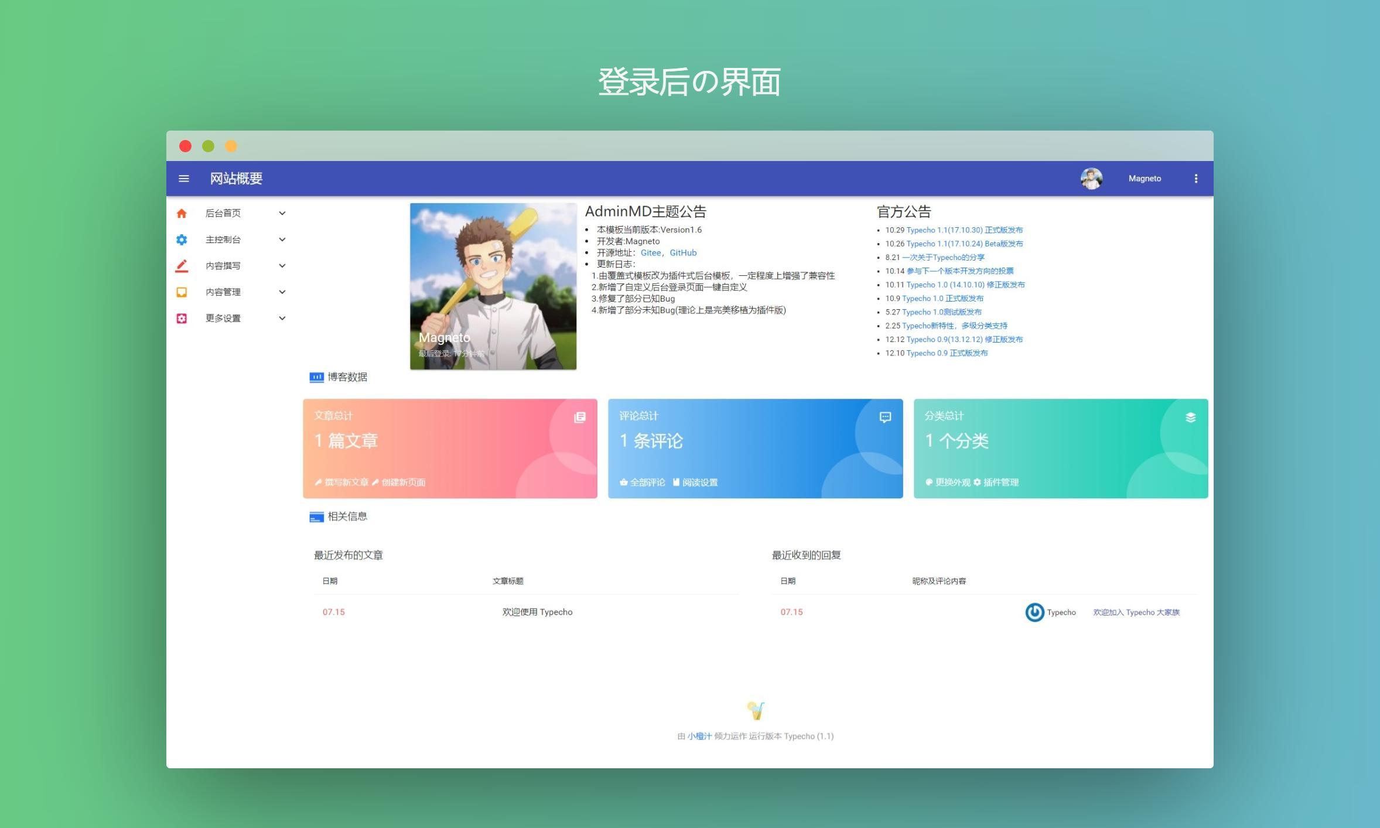Screen dimensions: 1380x828
Task: Click the Magneto profile picture card
Action: tap(493, 286)
